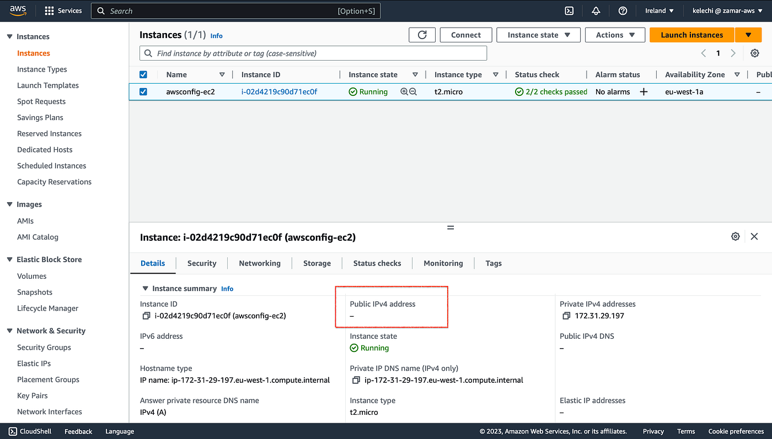The width and height of the screenshot is (772, 439).
Task: Open the Services grid menu
Action: [x=63, y=11]
